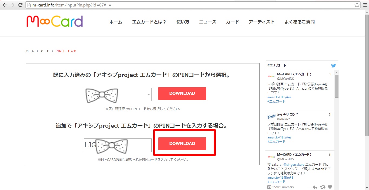This screenshot has height=190, width=369.
Task: Go back with the browser back arrow
Action: coord(5,5)
